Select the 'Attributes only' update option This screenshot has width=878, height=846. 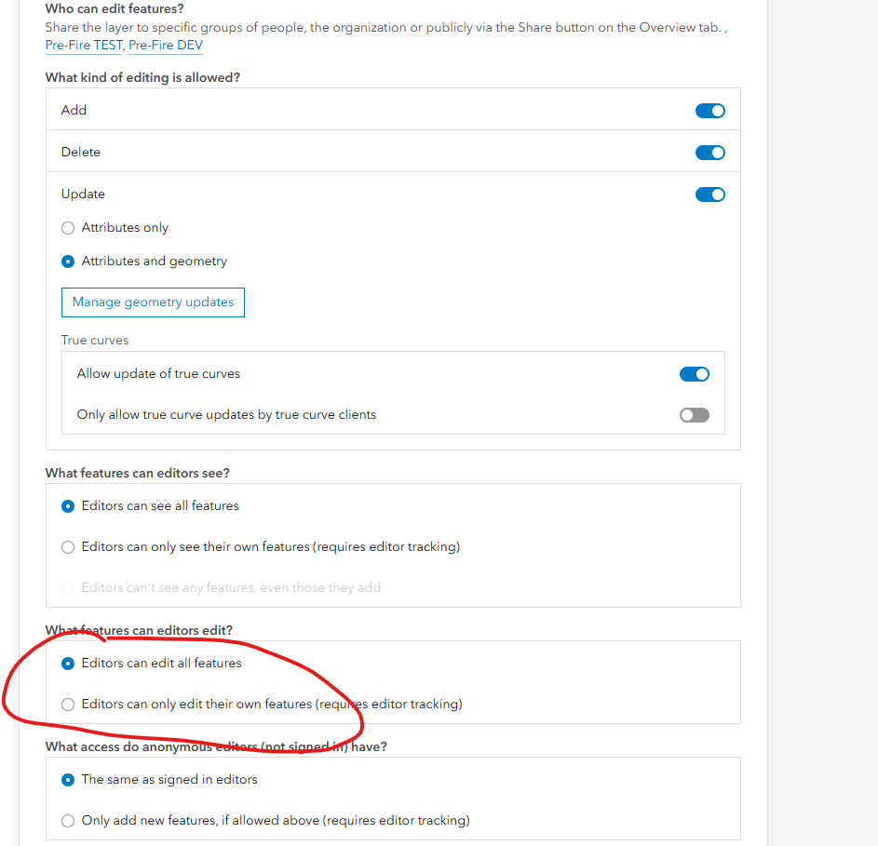(x=67, y=227)
